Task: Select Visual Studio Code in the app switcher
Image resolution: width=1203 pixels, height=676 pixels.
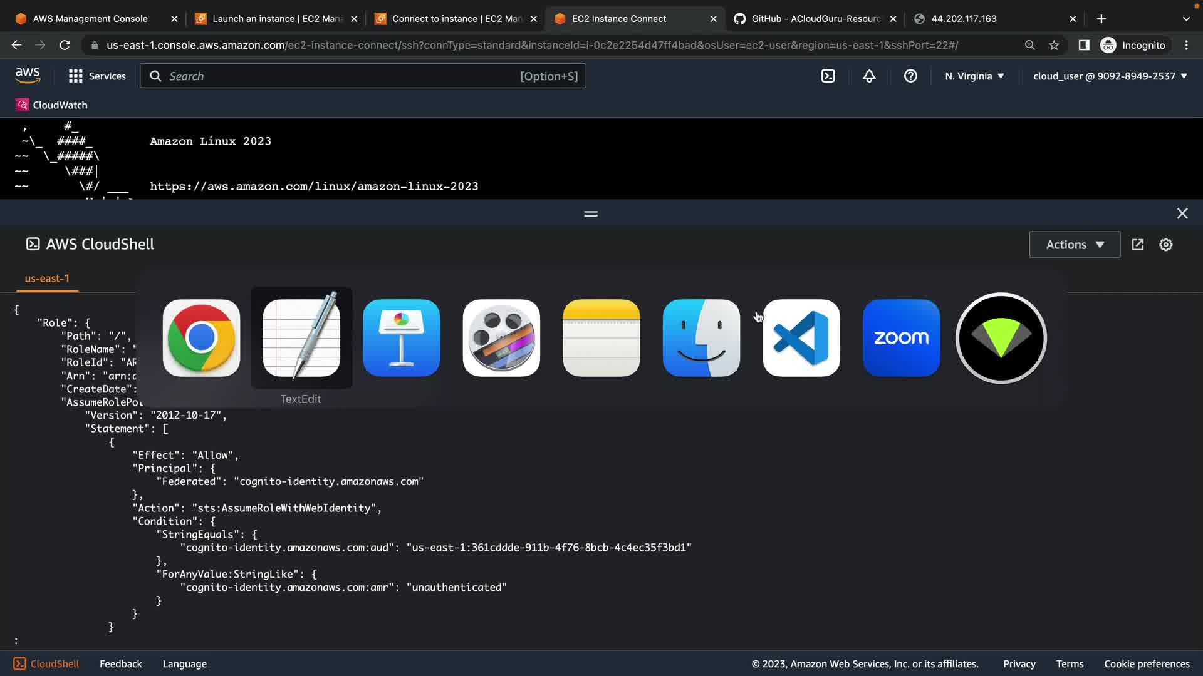Action: (801, 338)
